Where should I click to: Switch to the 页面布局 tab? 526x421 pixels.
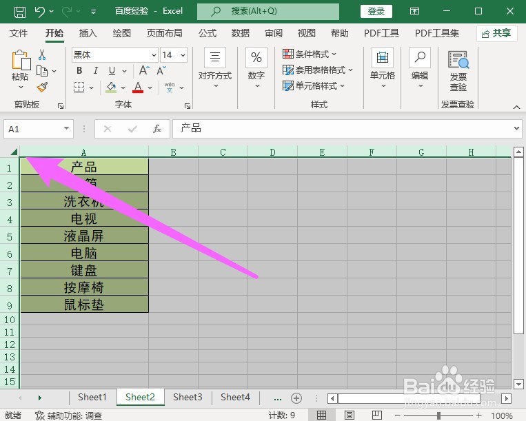tap(164, 33)
